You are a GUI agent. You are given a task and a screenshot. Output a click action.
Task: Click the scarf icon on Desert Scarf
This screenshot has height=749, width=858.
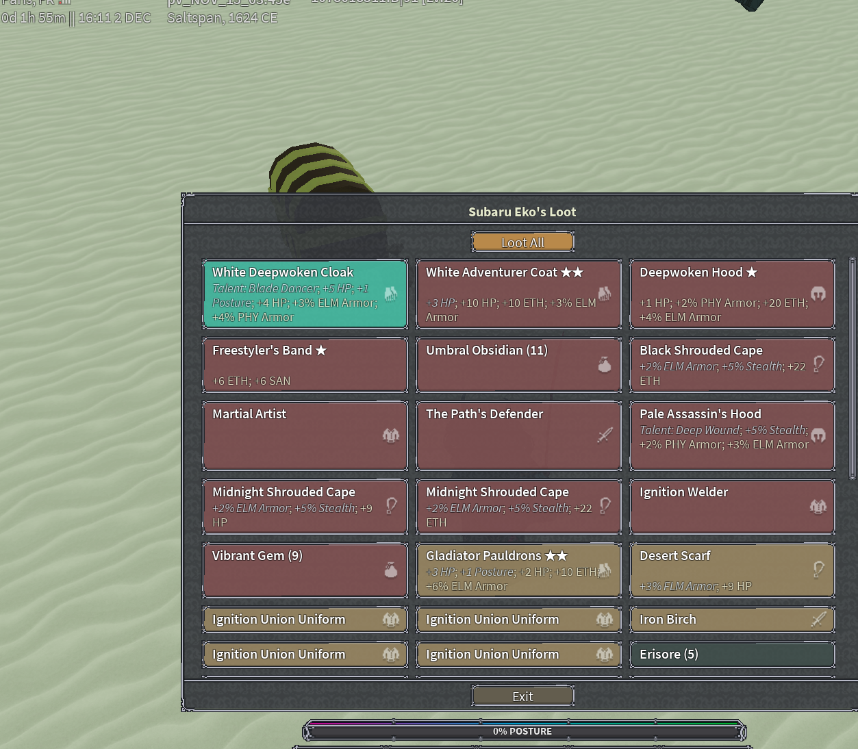[818, 569]
